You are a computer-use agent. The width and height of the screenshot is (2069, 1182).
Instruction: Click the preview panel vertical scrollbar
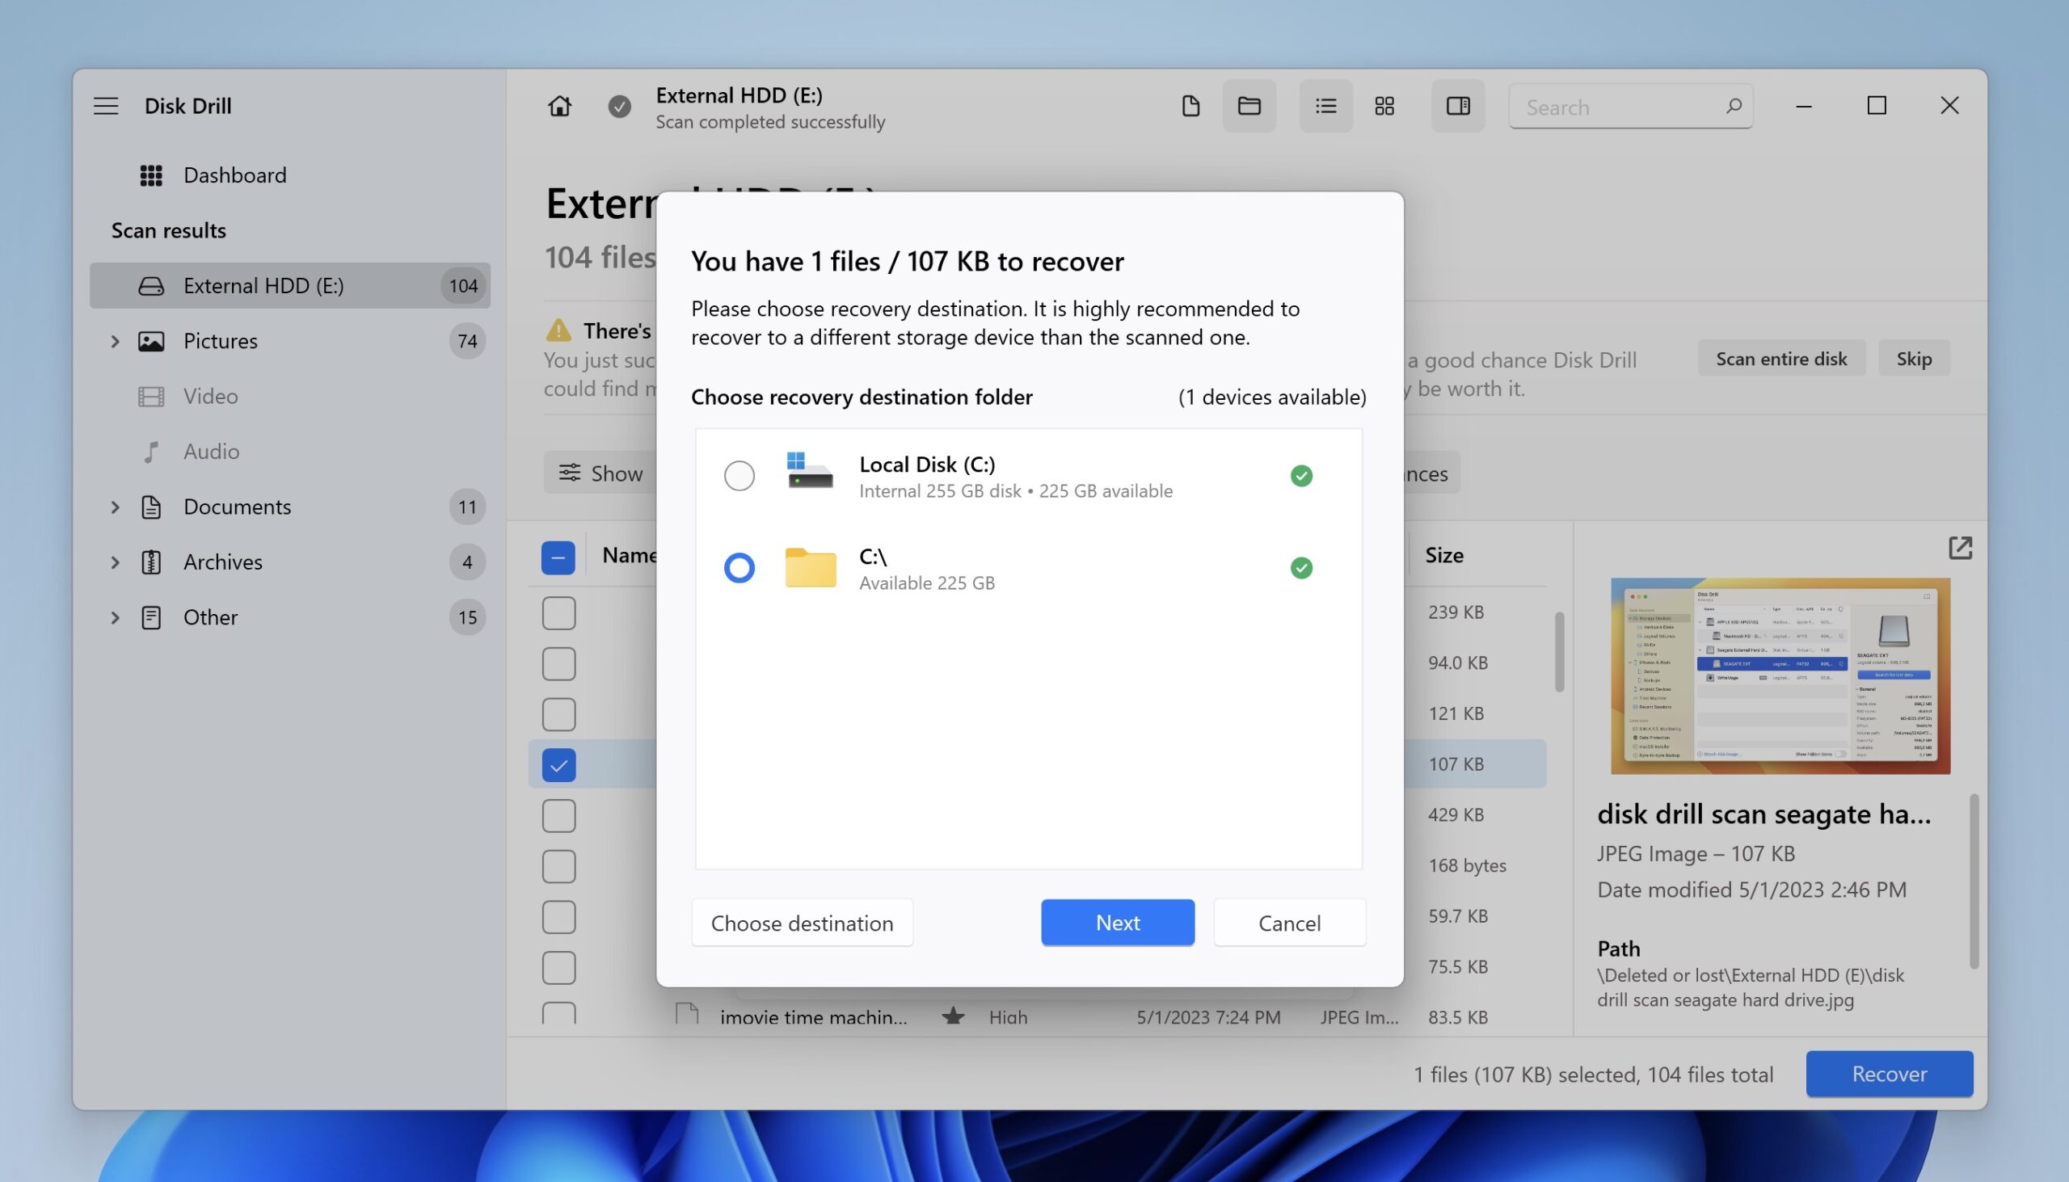tap(1973, 881)
